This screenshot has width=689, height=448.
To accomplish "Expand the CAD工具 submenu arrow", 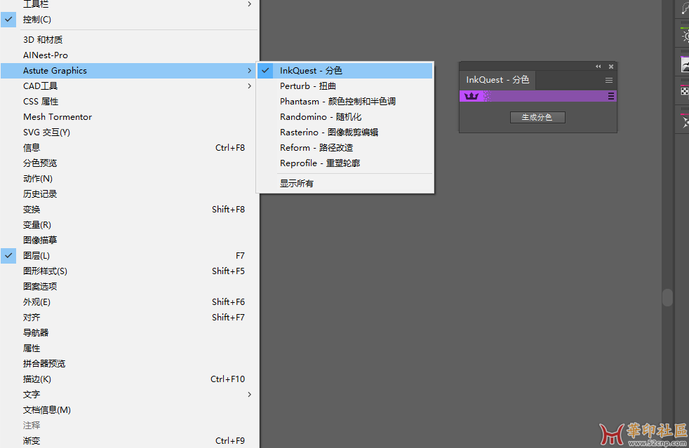I will tap(249, 86).
